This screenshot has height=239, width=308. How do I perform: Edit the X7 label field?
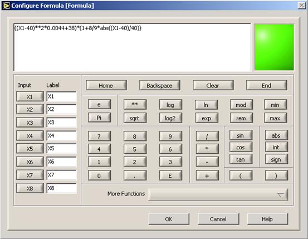(61, 175)
